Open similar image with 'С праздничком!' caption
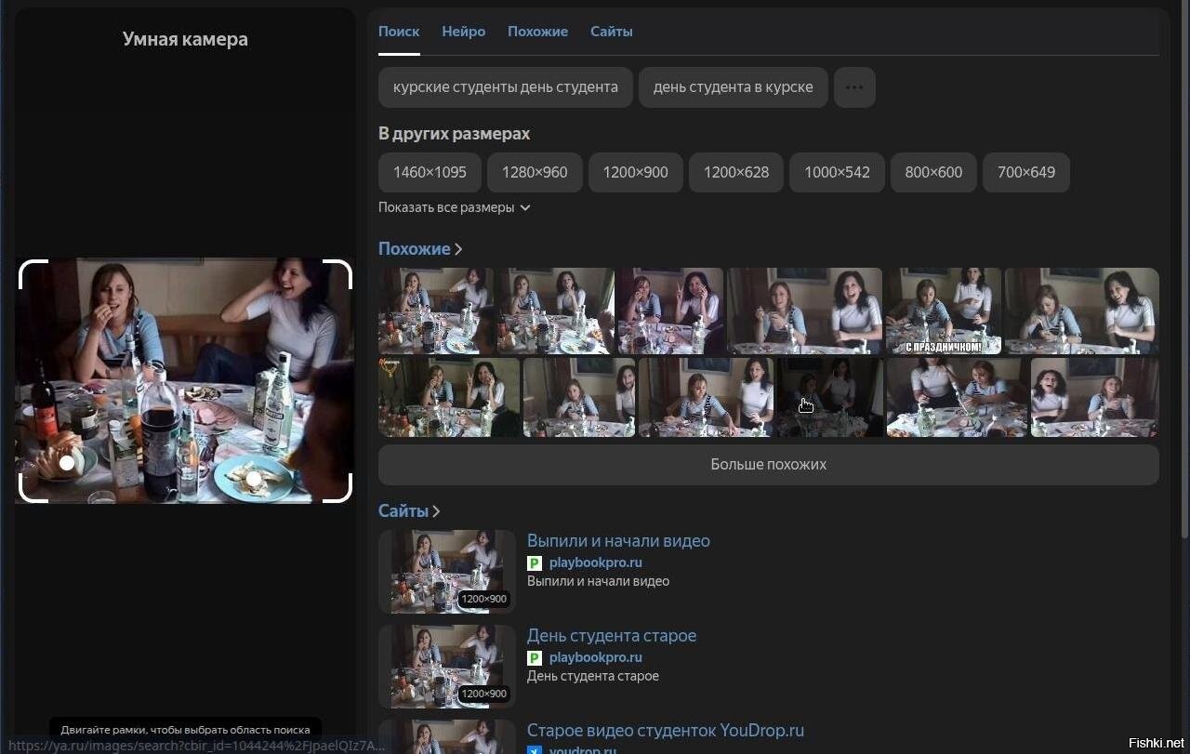This screenshot has height=754, width=1190. 944,311
